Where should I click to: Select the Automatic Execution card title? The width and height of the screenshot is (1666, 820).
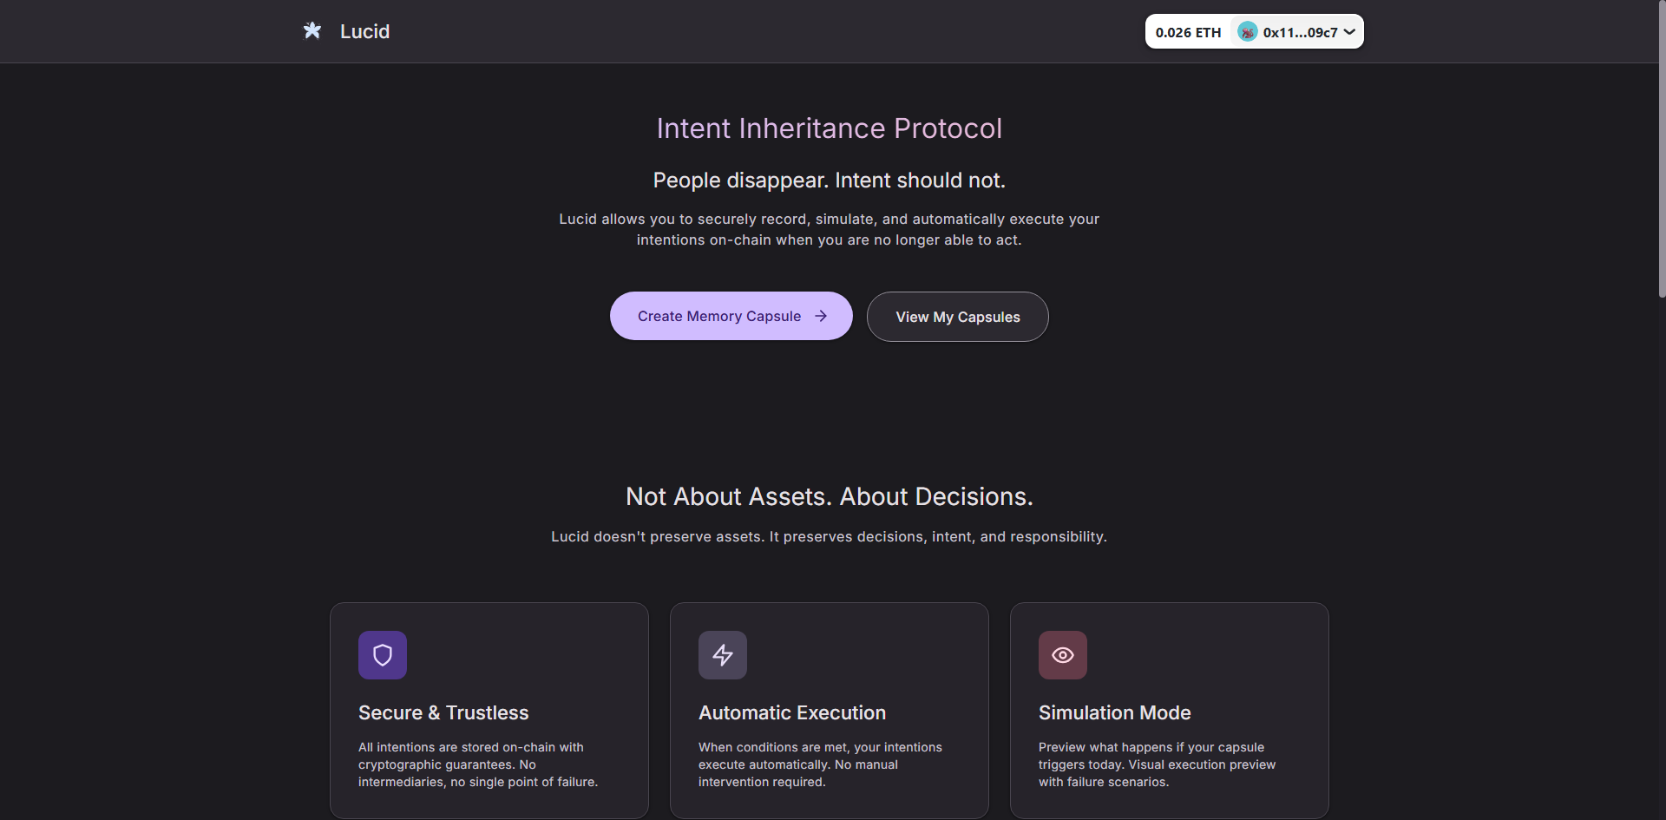click(x=792, y=712)
